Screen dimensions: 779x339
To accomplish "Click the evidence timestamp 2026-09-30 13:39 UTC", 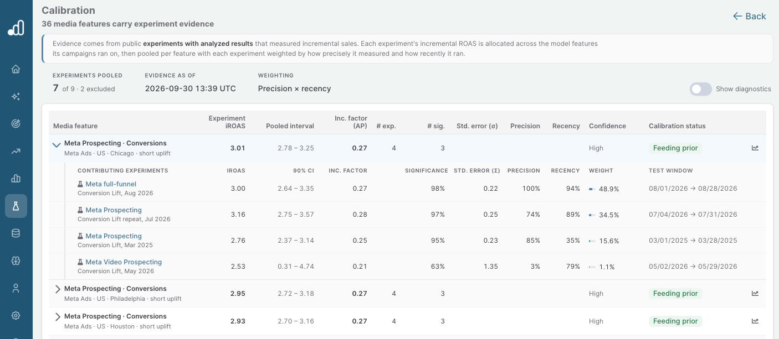I will point(191,88).
